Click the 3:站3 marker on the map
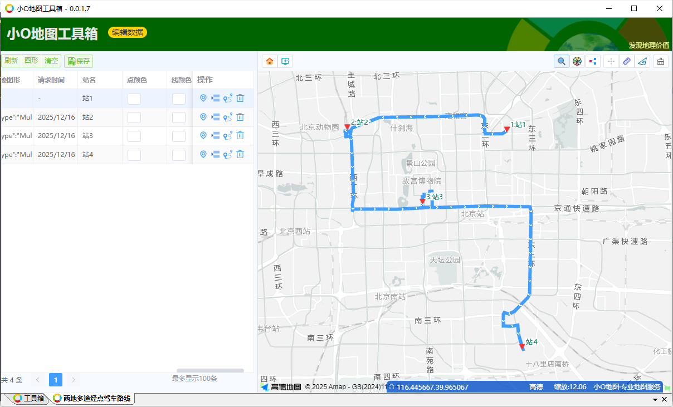This screenshot has height=407, width=673. [423, 200]
